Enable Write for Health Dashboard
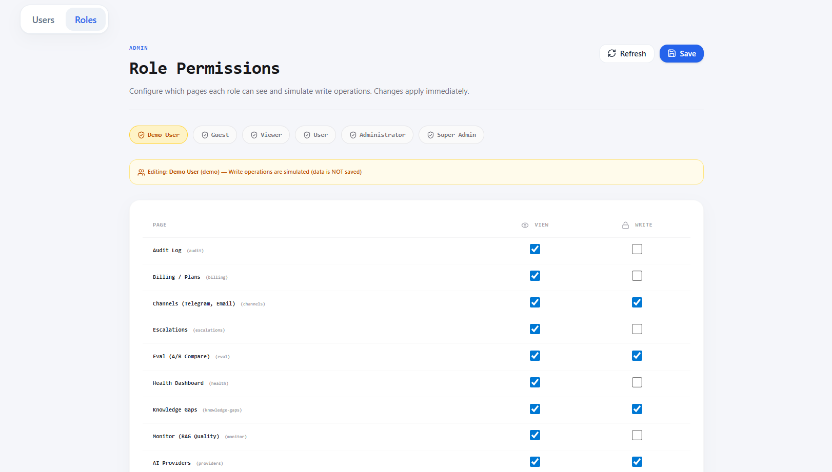 click(x=637, y=382)
